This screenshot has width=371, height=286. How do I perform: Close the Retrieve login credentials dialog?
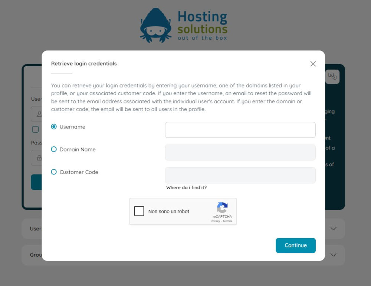(x=313, y=64)
